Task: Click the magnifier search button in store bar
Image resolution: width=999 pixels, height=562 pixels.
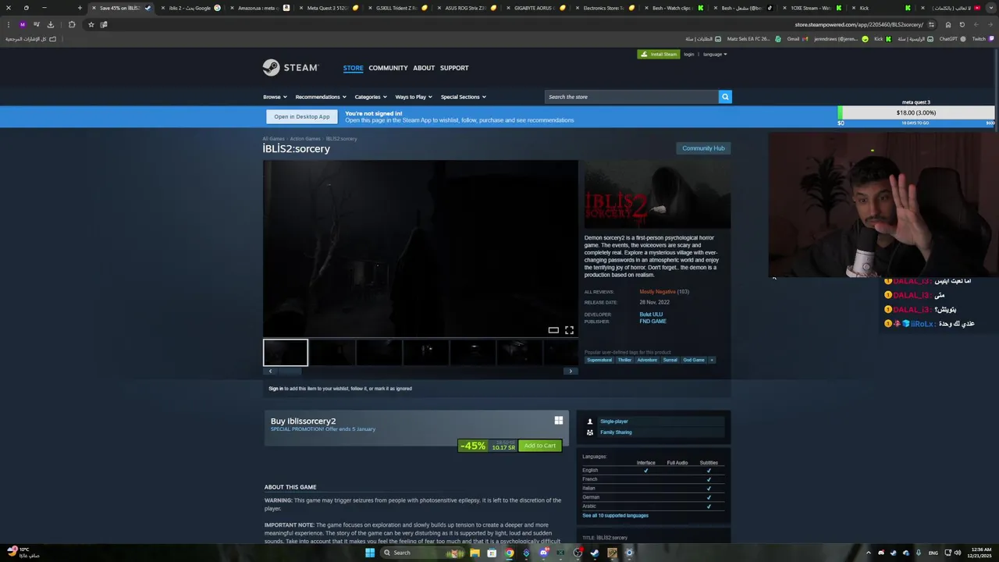Action: pos(725,97)
